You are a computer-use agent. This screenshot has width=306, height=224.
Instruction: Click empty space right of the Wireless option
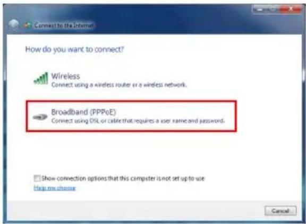coord(244,80)
